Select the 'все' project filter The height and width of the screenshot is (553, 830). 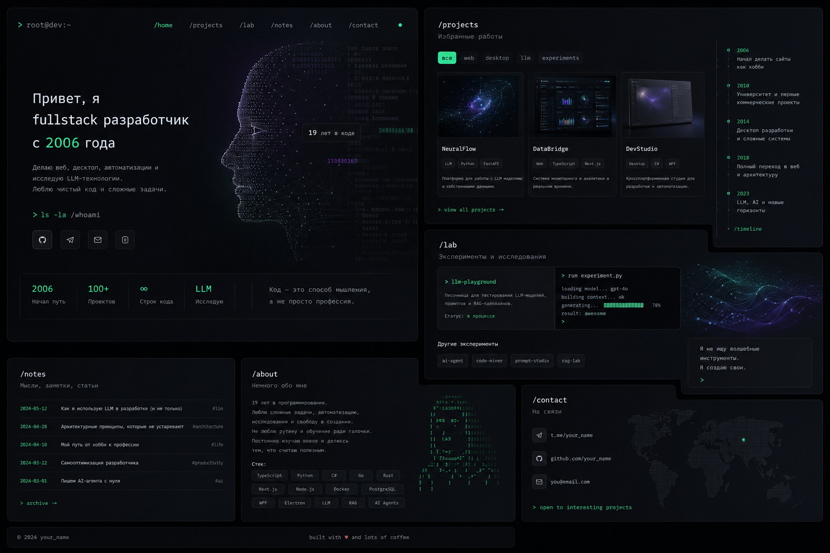coord(447,58)
